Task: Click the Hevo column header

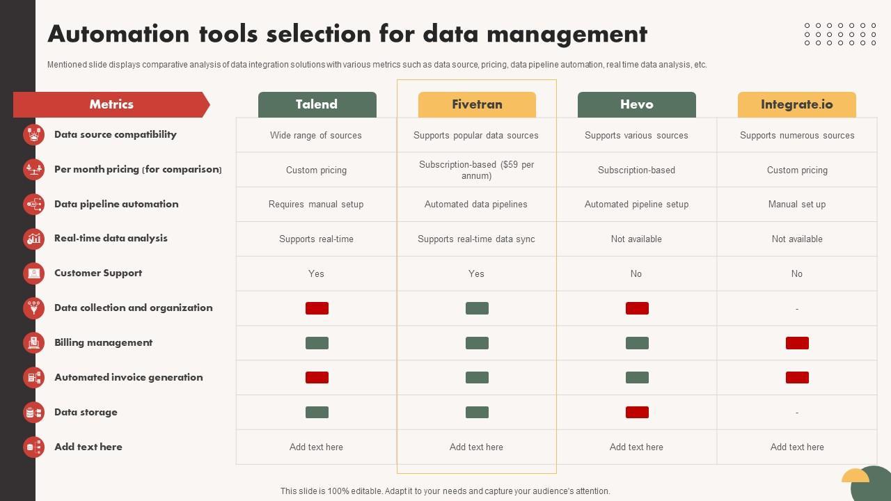Action: tap(636, 104)
